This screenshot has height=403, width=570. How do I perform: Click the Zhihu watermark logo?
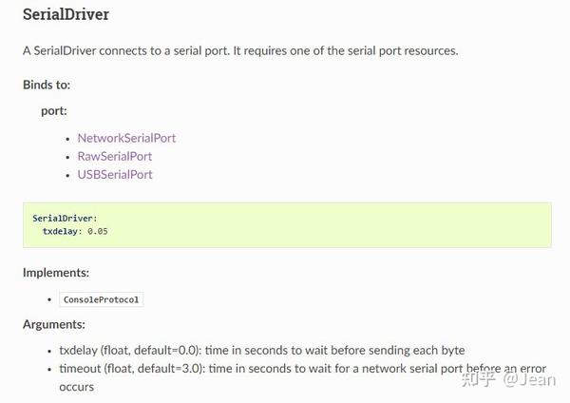[478, 379]
